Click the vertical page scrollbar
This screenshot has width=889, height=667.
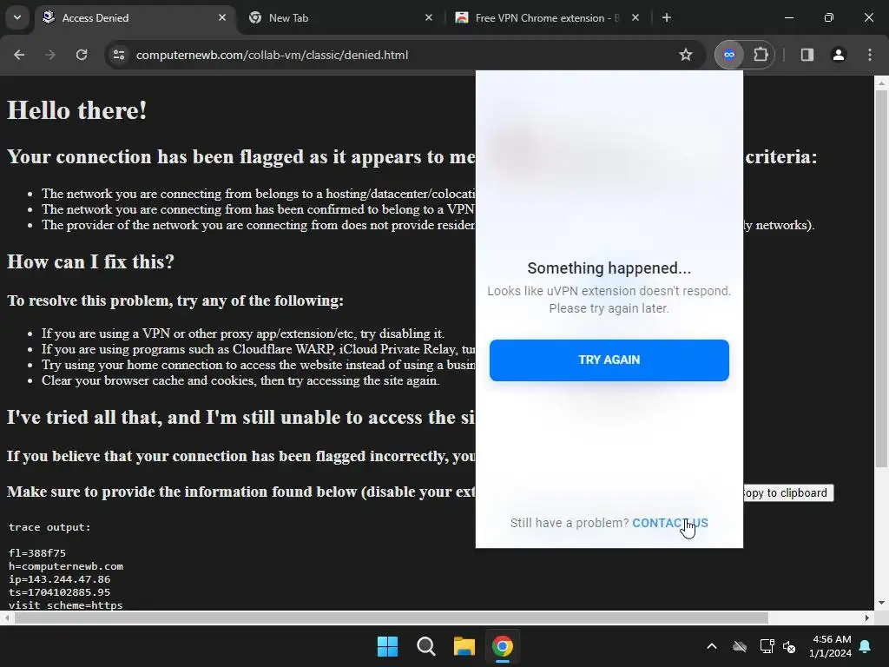coord(881,278)
